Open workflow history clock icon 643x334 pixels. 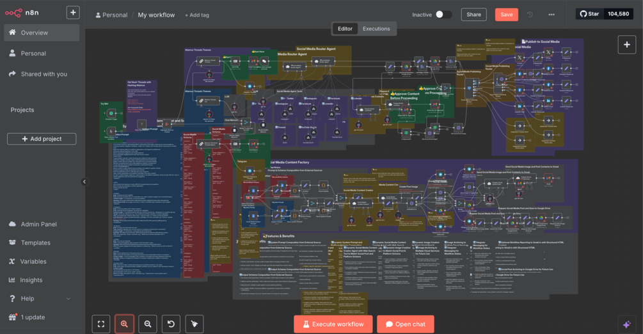[530, 14]
